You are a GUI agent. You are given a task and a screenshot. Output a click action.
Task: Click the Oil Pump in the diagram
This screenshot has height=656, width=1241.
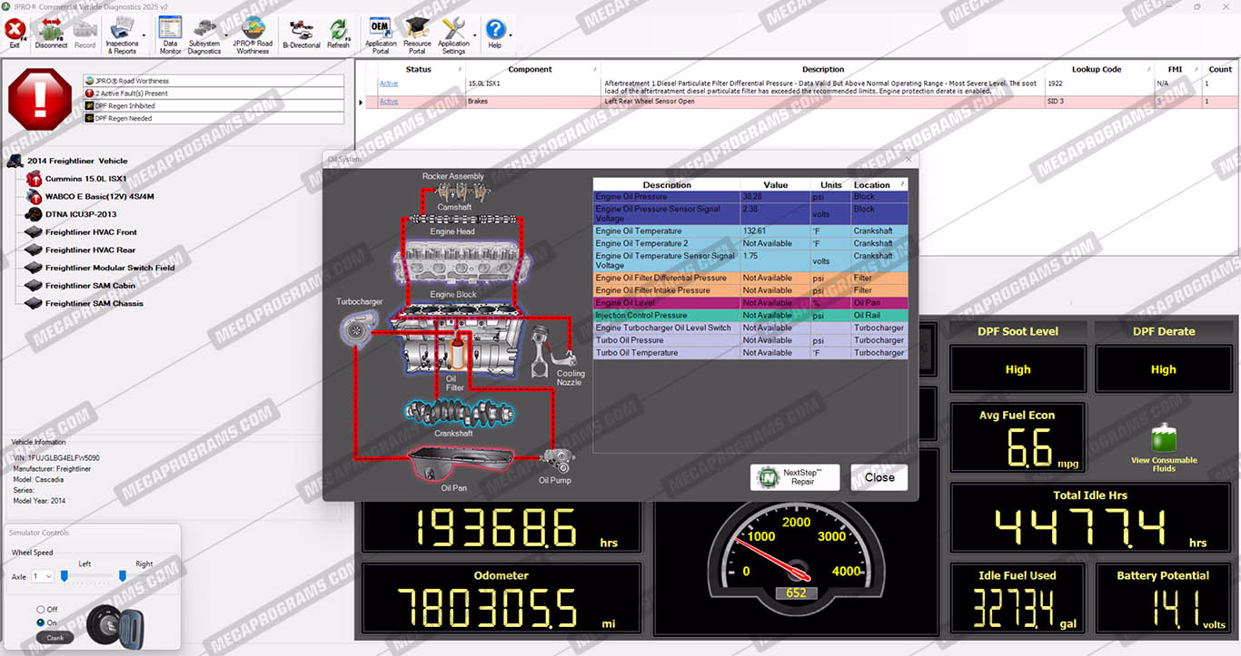(x=557, y=460)
